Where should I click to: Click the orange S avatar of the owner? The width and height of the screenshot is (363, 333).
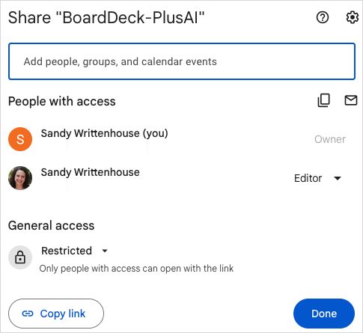(x=20, y=139)
